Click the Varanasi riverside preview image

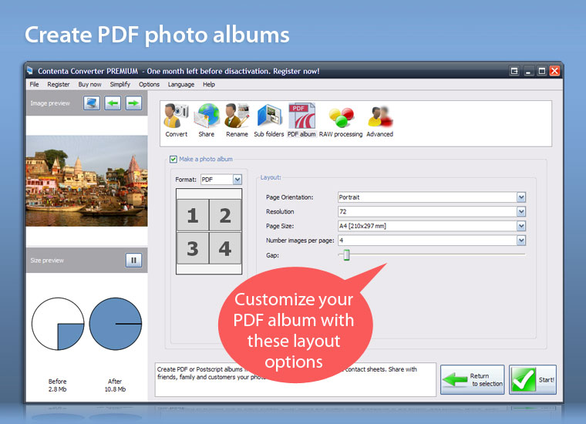coord(86,181)
